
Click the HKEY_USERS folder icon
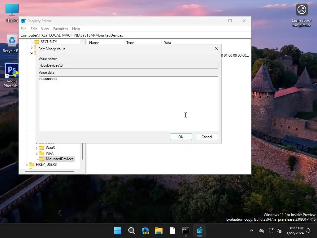[x=32, y=165]
